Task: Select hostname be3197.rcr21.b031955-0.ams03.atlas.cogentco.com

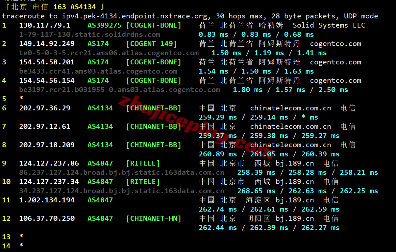Action: (x=119, y=90)
